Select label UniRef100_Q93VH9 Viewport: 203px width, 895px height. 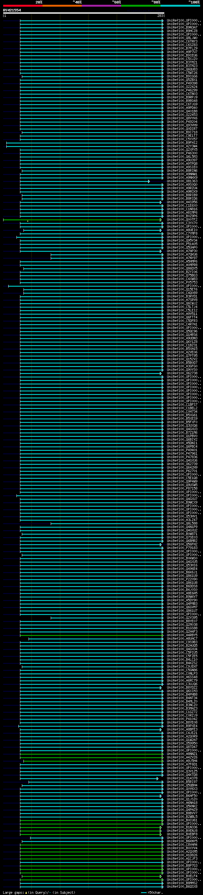[182, 125]
